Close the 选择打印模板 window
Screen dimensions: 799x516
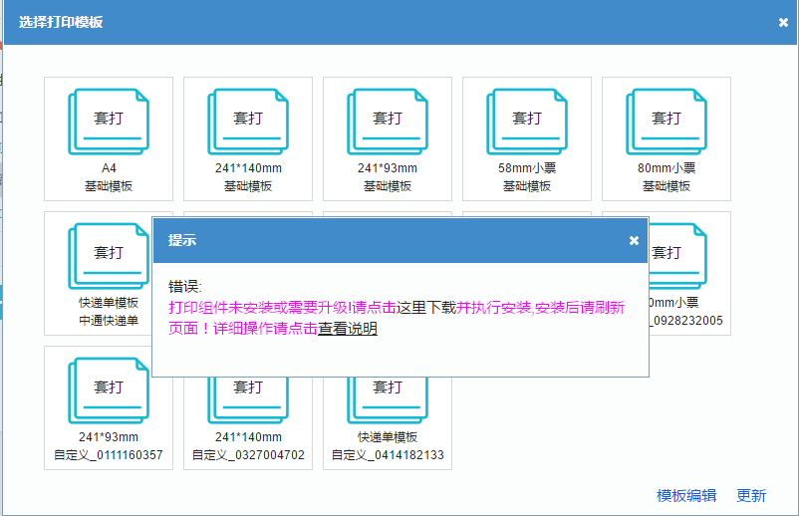point(784,22)
